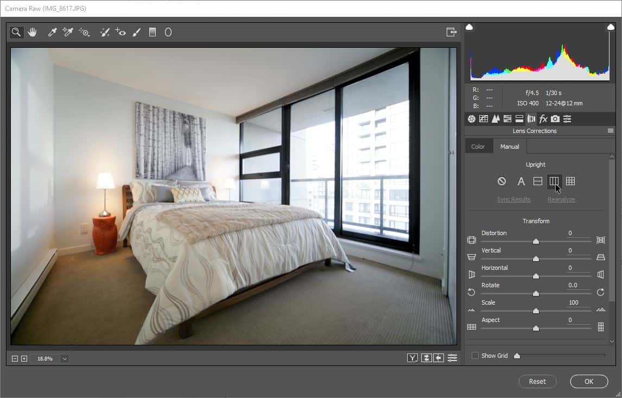Switch to the Color tab
The image size is (622, 398).
click(x=479, y=146)
